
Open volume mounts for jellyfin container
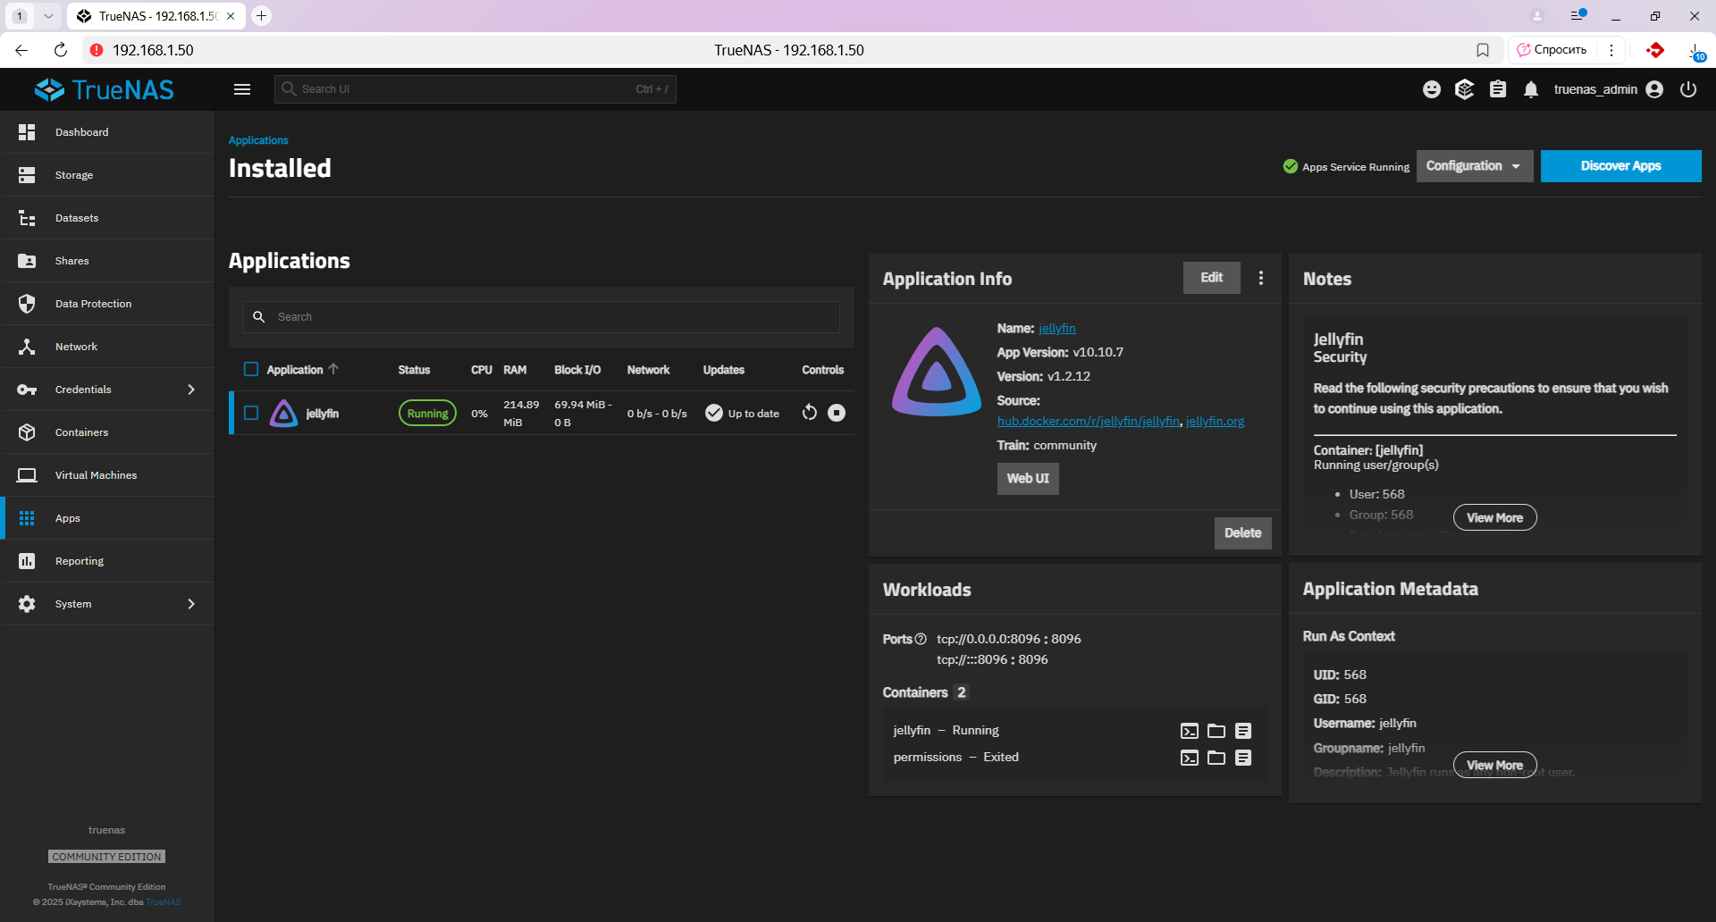pos(1216,731)
